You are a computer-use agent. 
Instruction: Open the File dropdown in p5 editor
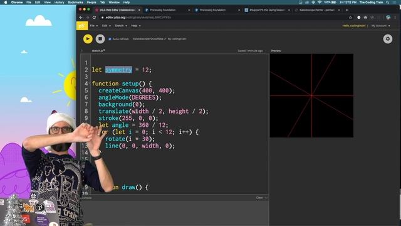pos(93,26)
